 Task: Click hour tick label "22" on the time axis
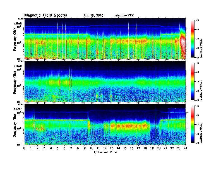point(172,148)
